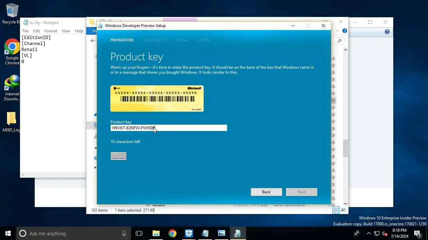Click the picture-window app on the taskbar
428x240 pixels.
(x=221, y=233)
